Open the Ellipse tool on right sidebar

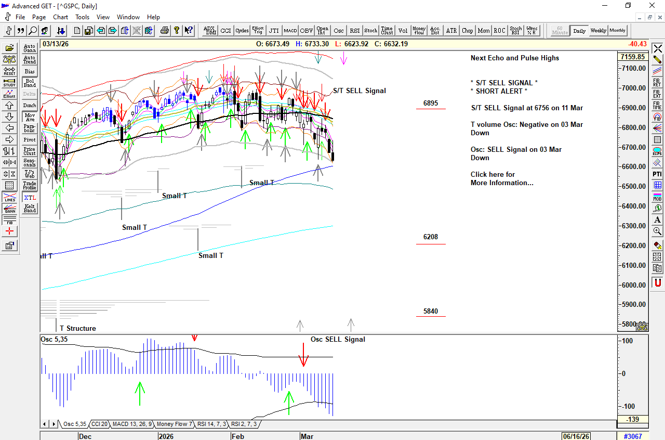(658, 151)
